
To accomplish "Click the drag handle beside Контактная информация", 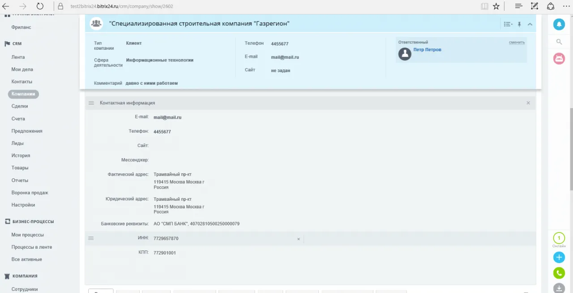I will (91, 103).
